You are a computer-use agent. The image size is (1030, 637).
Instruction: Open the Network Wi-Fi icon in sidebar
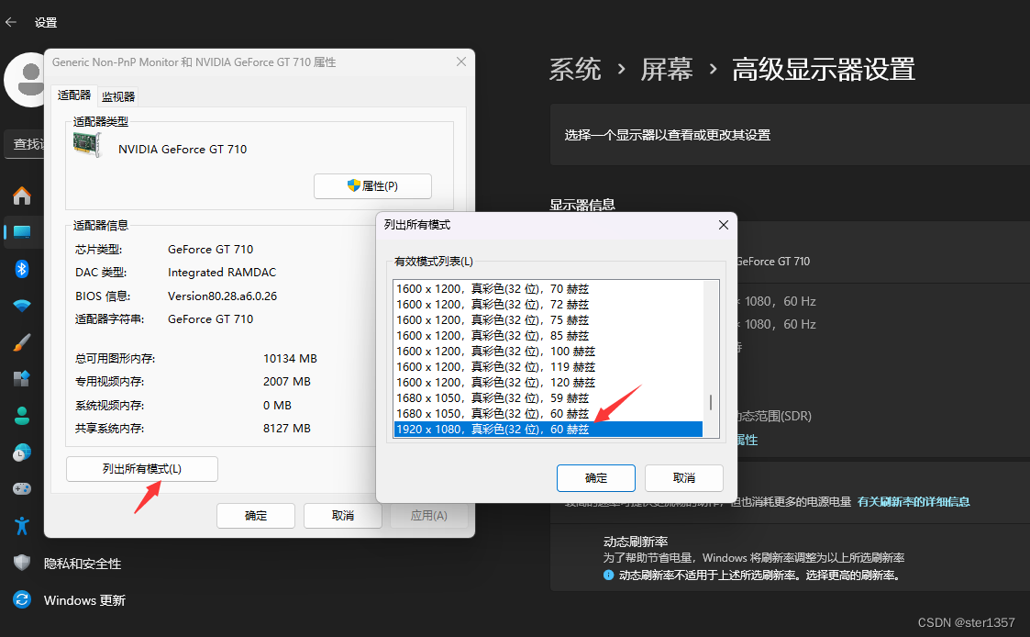pyautogui.click(x=22, y=306)
